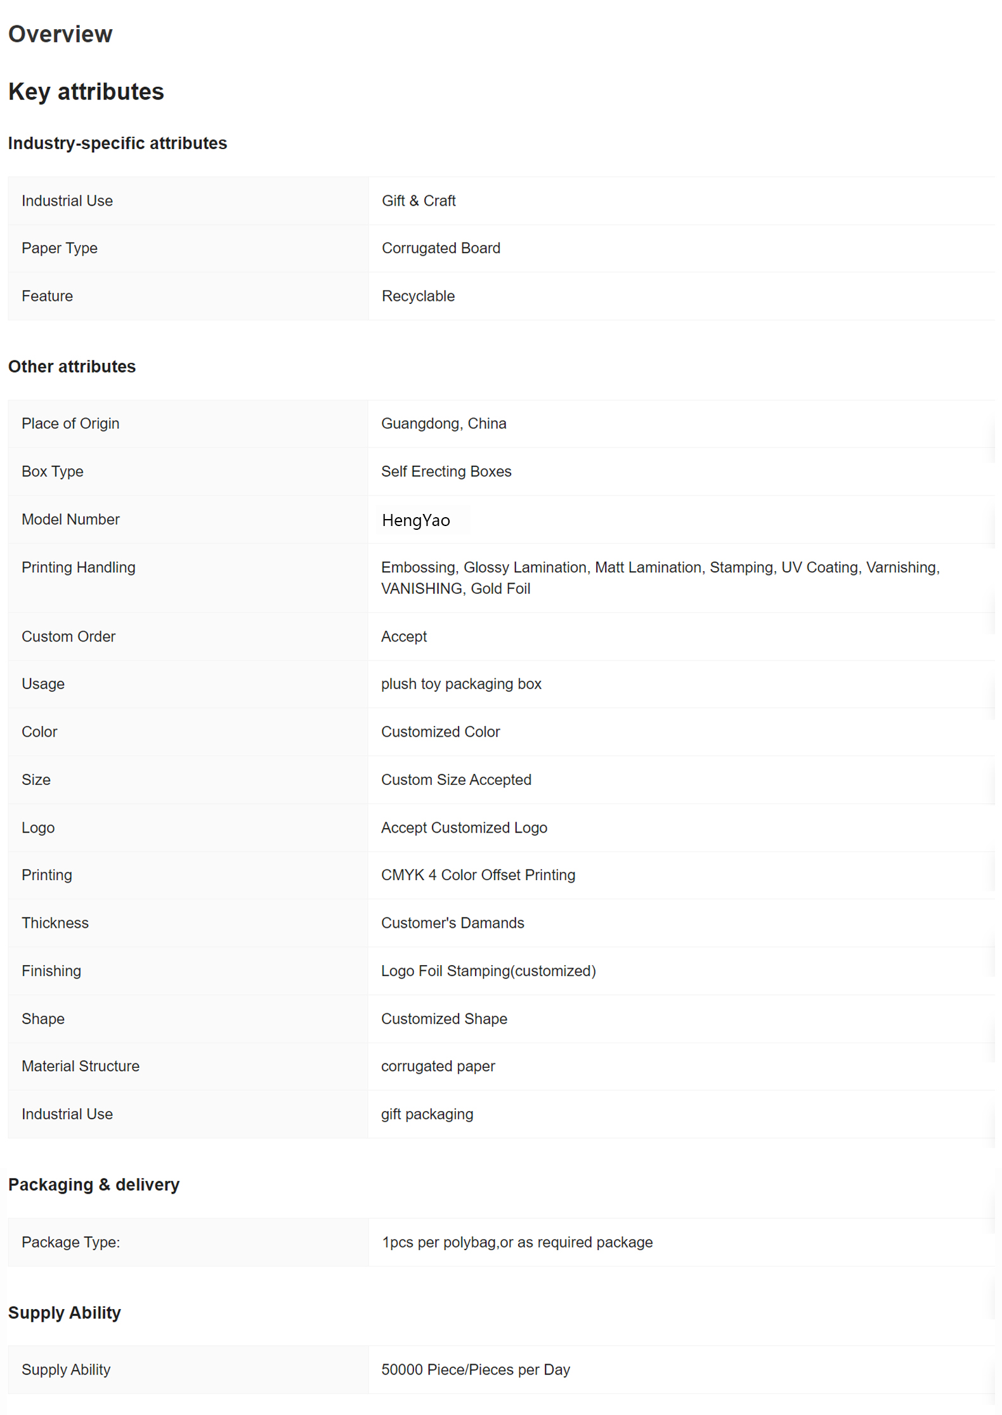Click the Corrugated Board paper type value
The height and width of the screenshot is (1415, 1002).
(441, 248)
